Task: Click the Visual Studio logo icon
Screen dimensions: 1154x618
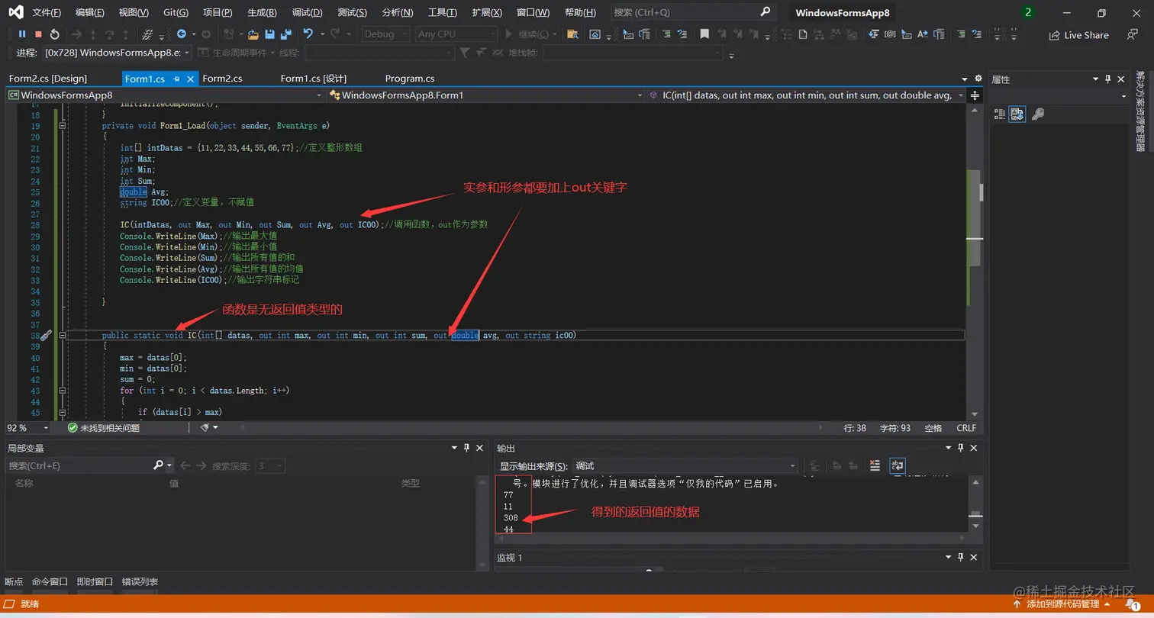Action: [15, 12]
